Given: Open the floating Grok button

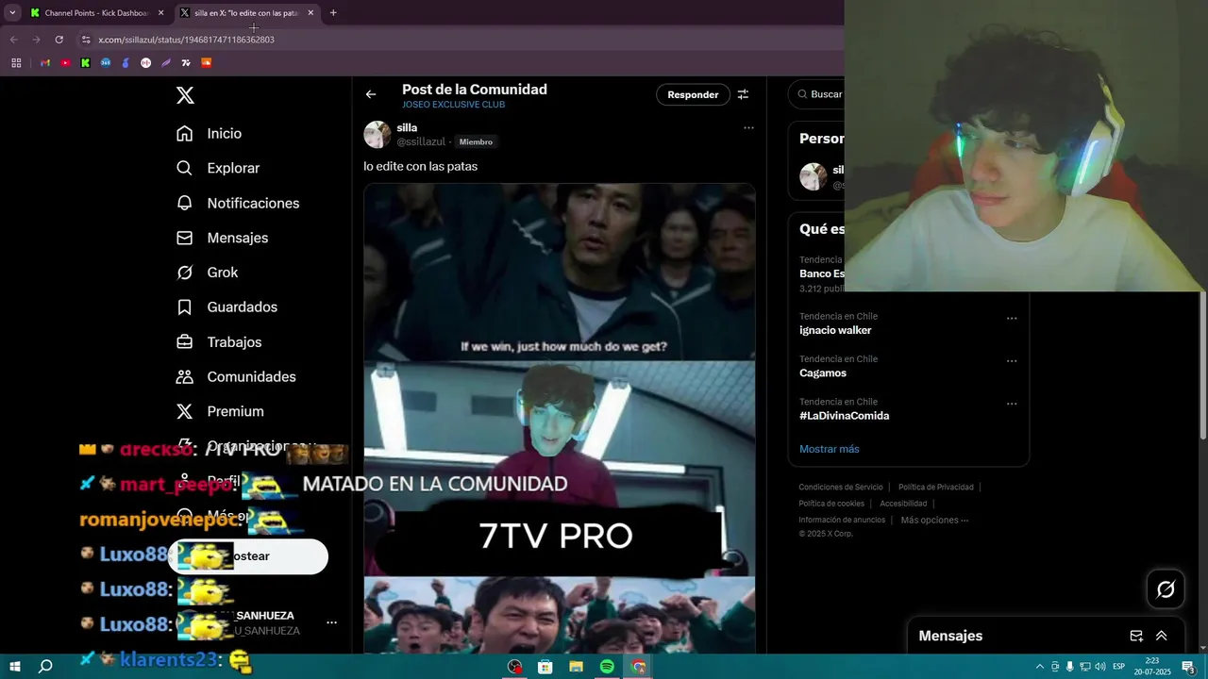Looking at the screenshot, I should point(1166,589).
